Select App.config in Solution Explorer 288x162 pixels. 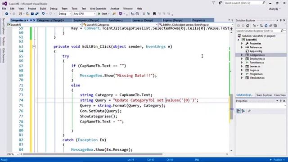point(256,51)
